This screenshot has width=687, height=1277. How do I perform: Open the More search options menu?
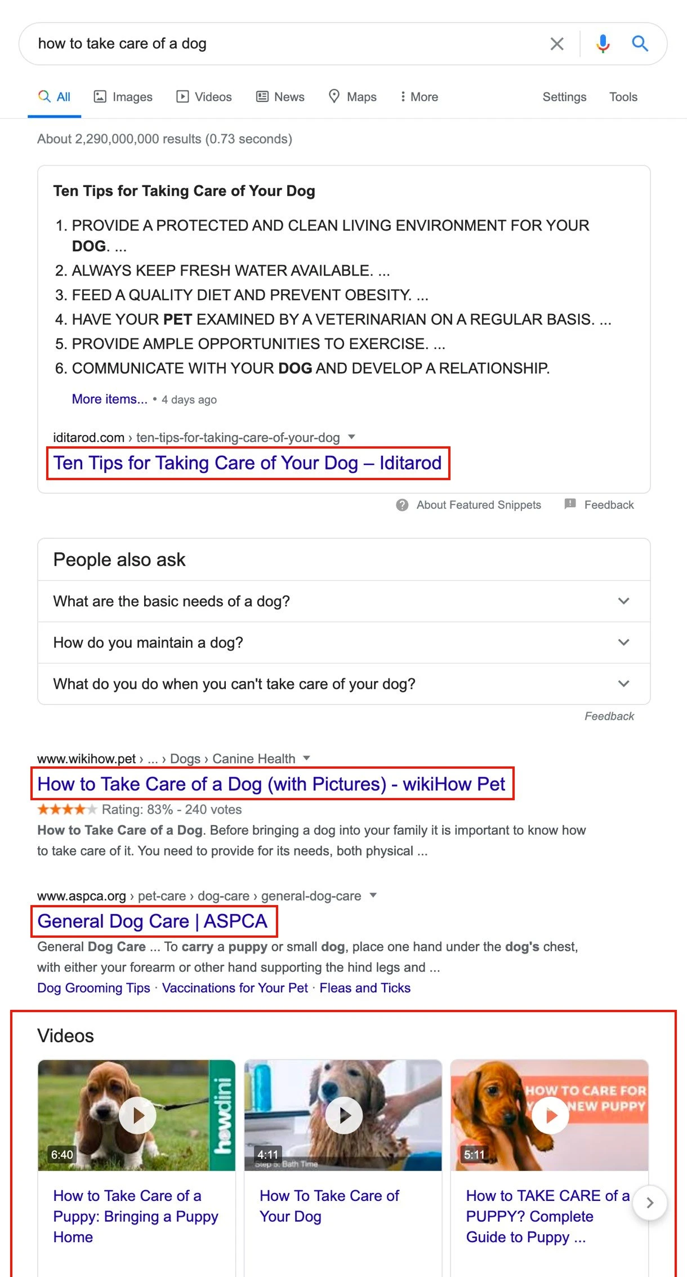pyautogui.click(x=419, y=97)
